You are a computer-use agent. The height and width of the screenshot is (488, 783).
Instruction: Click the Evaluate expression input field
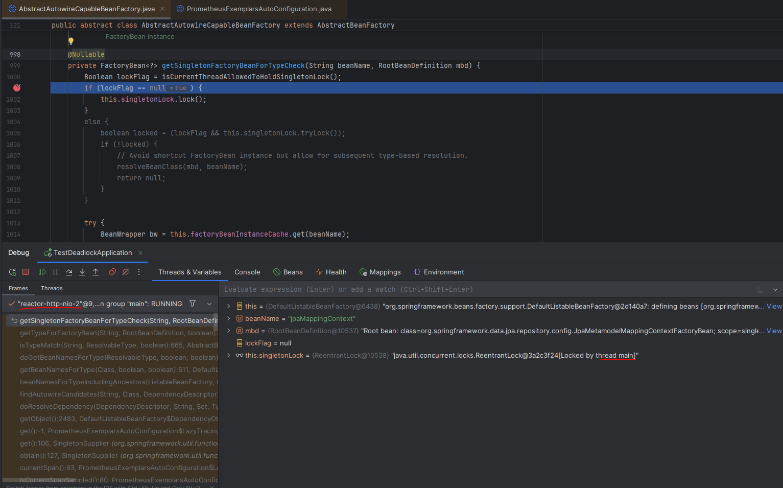click(x=485, y=290)
